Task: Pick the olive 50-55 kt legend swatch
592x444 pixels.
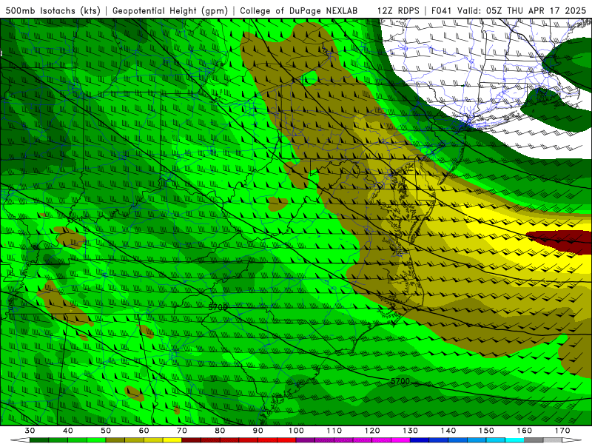Action: click(x=115, y=440)
